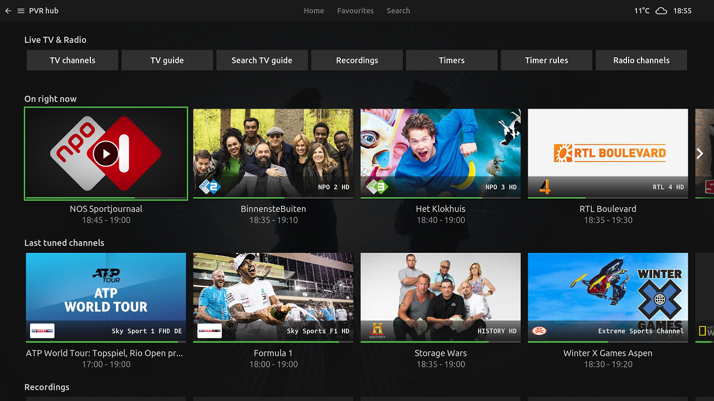Open Radio channels
Image resolution: width=714 pixels, height=401 pixels.
click(641, 60)
